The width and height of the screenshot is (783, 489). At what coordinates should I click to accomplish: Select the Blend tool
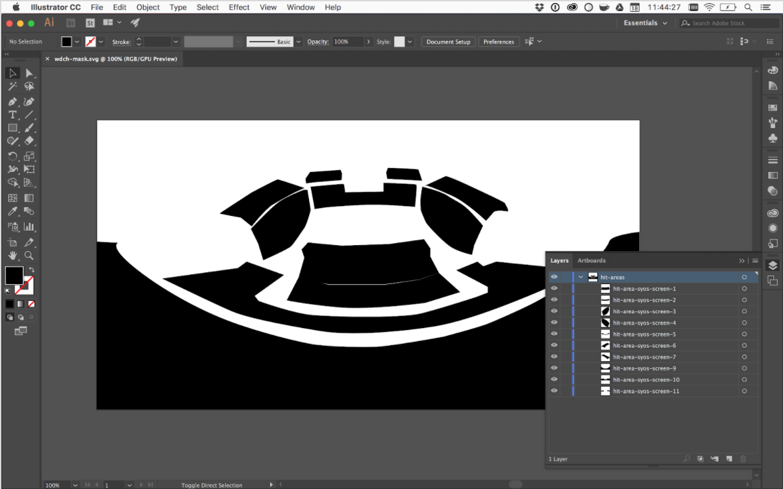[x=29, y=211]
